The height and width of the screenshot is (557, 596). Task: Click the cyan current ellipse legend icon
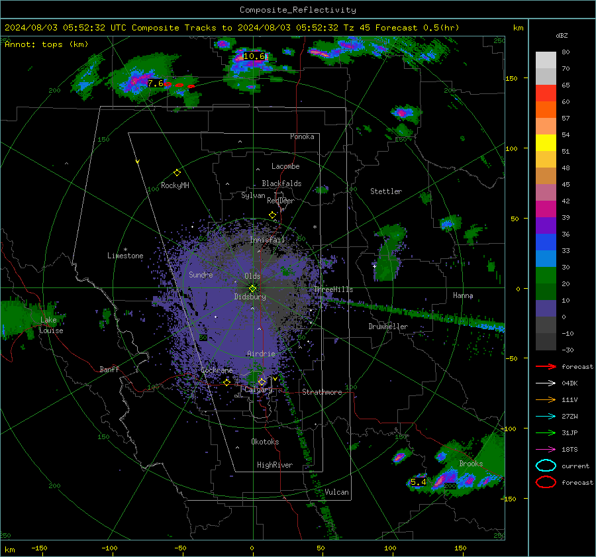point(546,466)
